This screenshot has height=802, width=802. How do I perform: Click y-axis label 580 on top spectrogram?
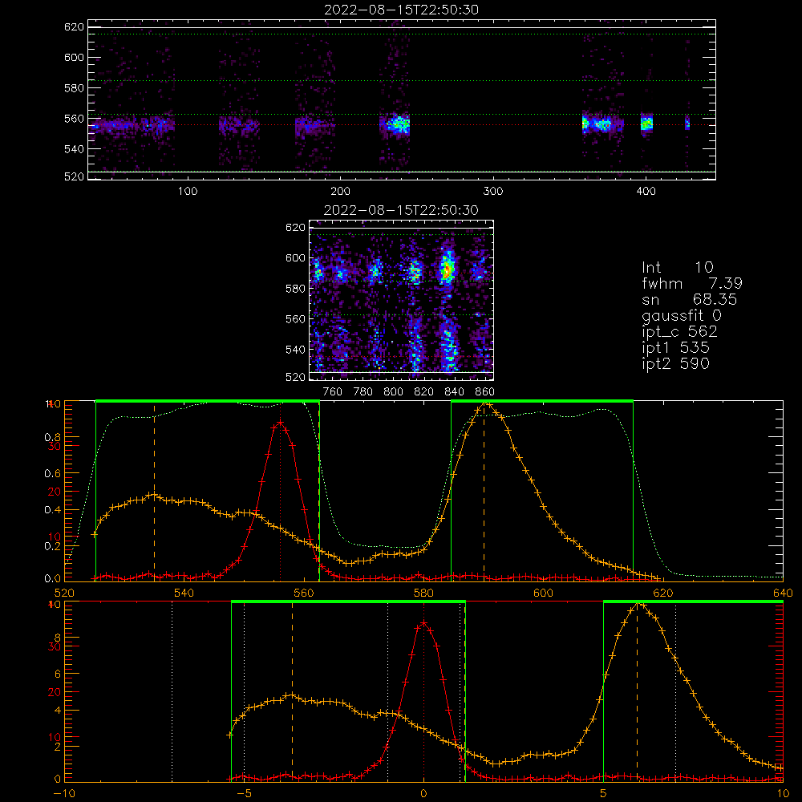[x=74, y=88]
